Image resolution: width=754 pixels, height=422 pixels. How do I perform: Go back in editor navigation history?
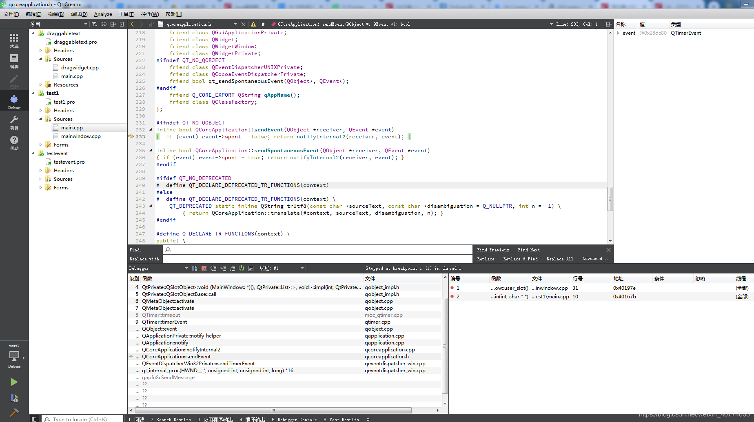(x=132, y=24)
